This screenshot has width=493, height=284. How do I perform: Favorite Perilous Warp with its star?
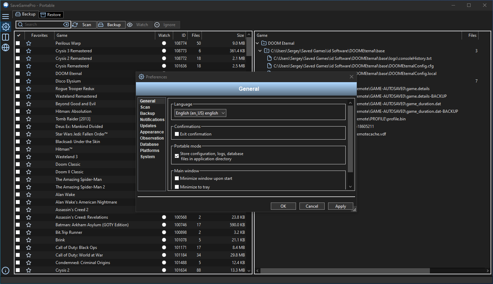point(29,43)
